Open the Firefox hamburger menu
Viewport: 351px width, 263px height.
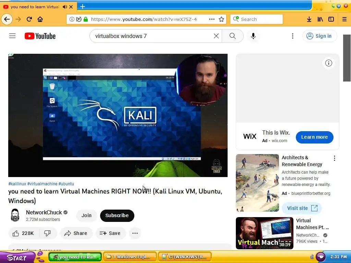344,19
